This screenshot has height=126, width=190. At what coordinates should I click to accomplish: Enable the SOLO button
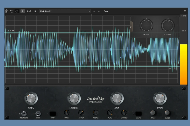coord(53,114)
